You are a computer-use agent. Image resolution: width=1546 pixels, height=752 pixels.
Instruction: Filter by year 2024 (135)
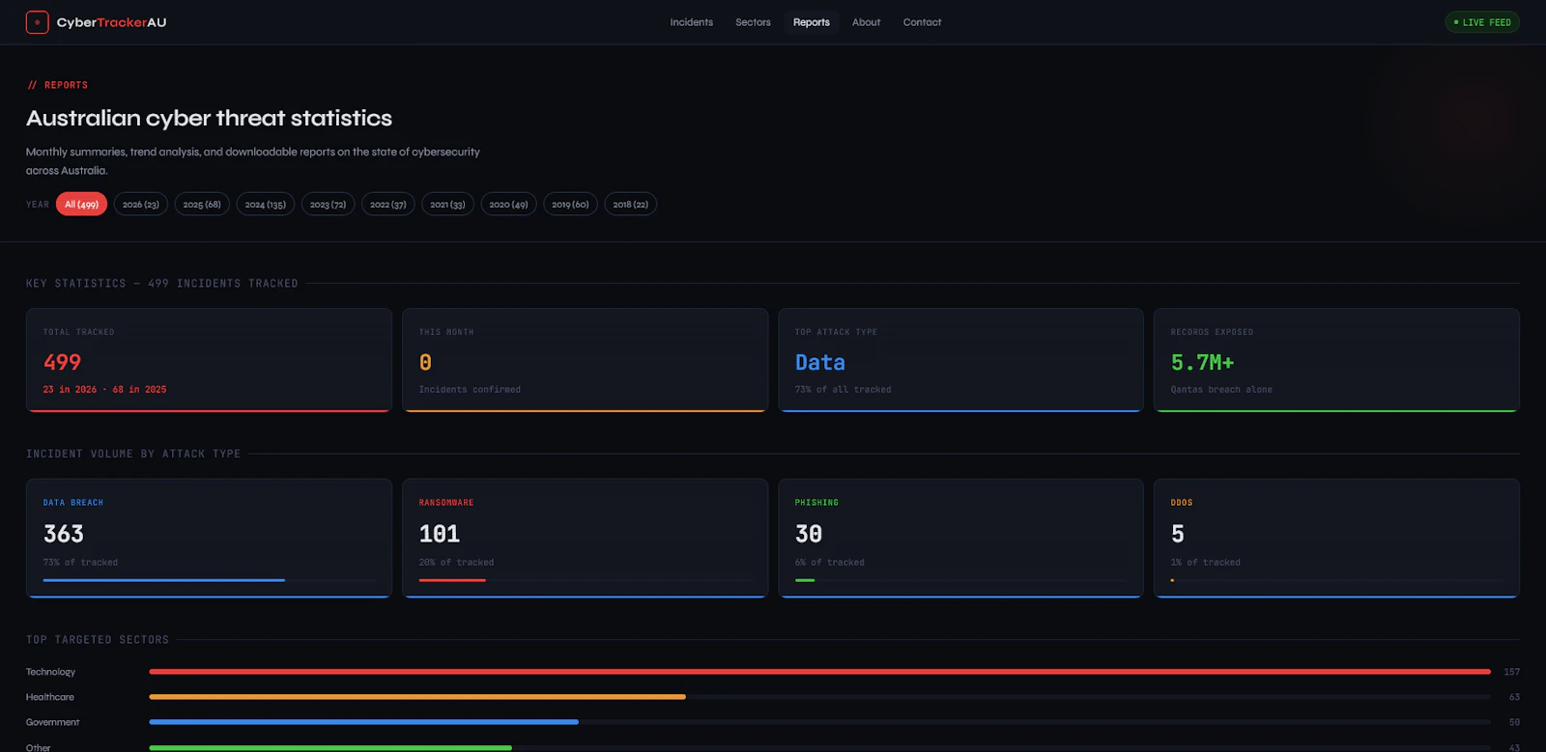266,205
